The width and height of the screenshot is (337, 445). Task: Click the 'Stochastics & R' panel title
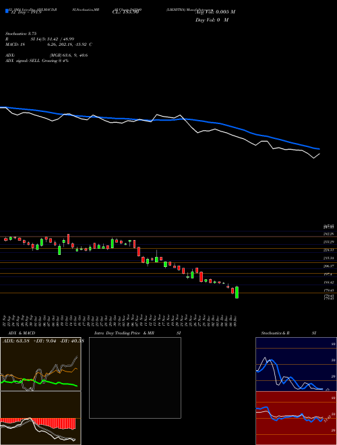tap(276, 333)
